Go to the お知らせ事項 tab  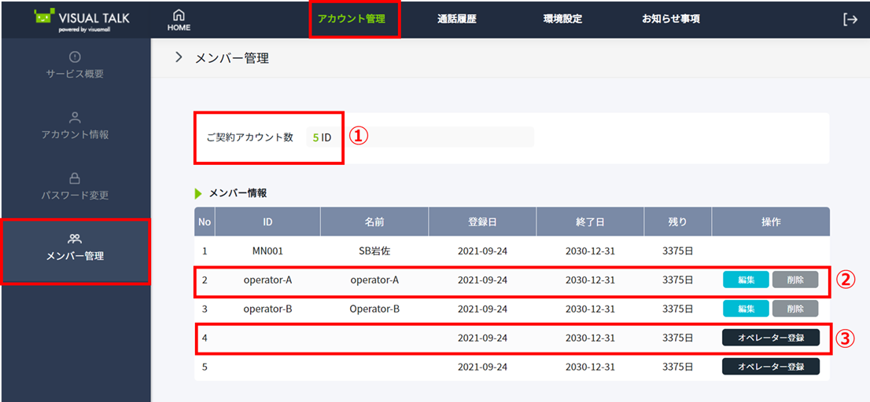coord(670,19)
